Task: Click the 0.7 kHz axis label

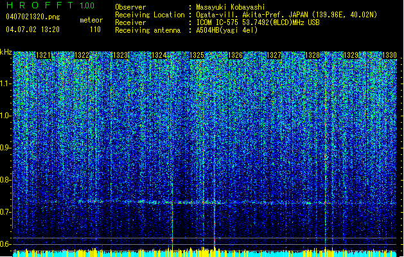Action: tap(6, 212)
